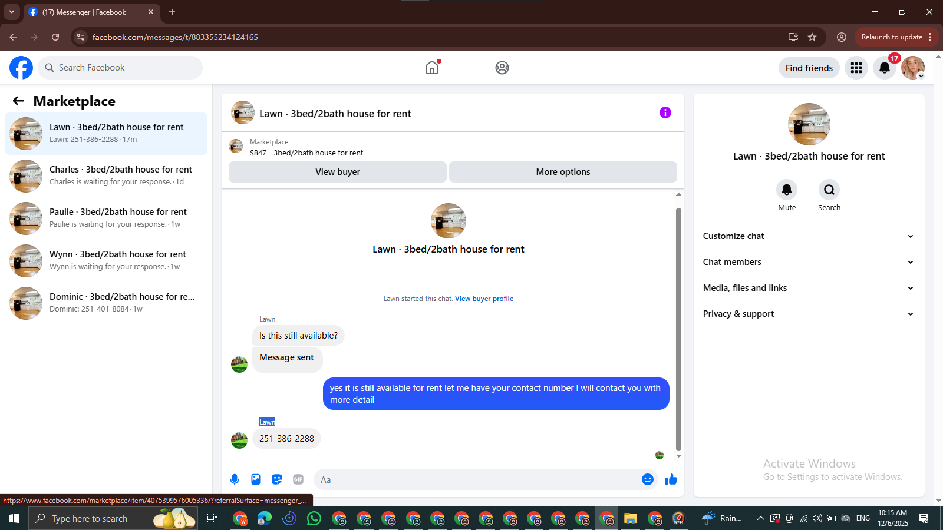Open File Explorer from the taskbar

[x=631, y=518]
